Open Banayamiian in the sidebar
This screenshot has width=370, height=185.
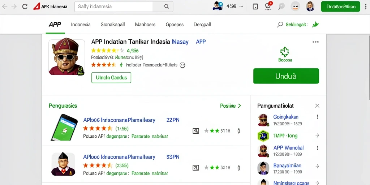287,165
